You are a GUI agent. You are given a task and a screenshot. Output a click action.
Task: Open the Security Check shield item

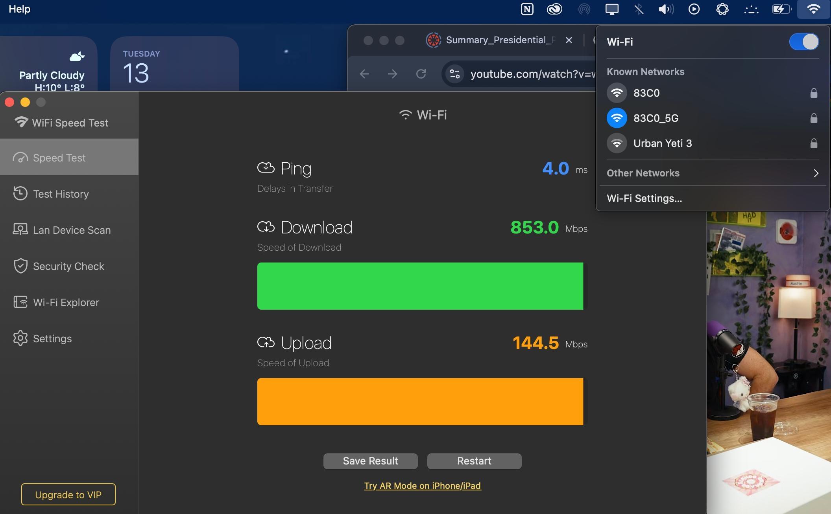pos(68,266)
